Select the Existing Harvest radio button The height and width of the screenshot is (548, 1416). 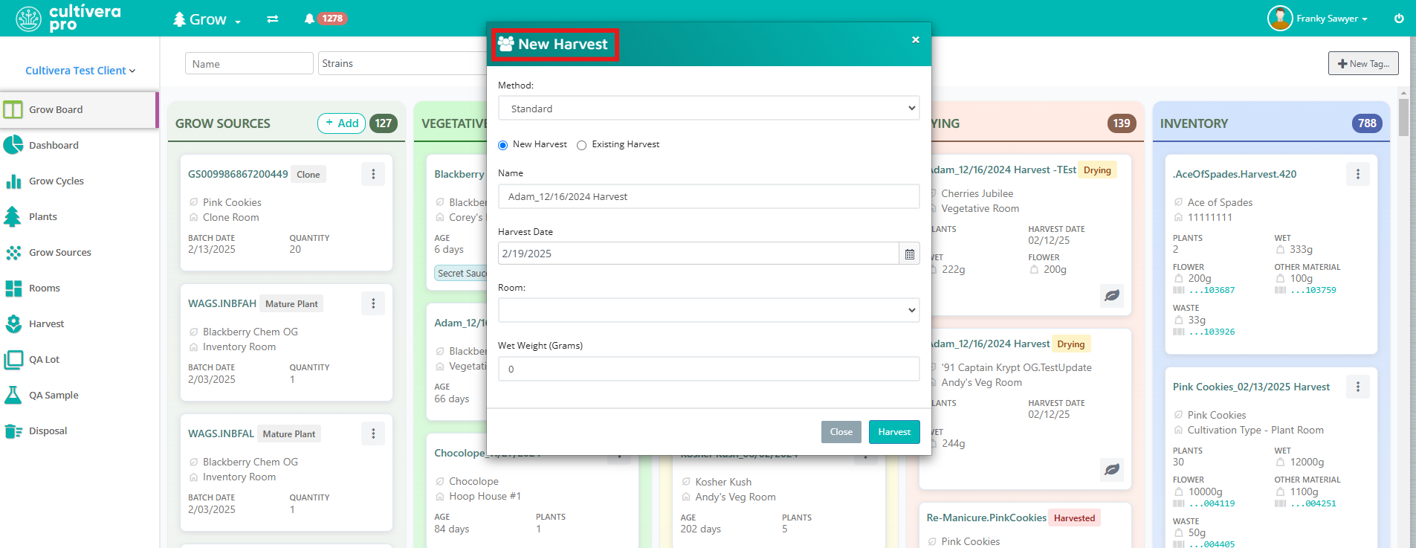point(581,145)
